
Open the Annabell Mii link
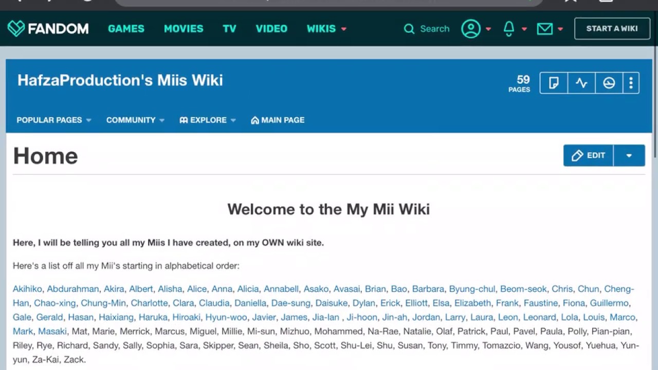(281, 289)
